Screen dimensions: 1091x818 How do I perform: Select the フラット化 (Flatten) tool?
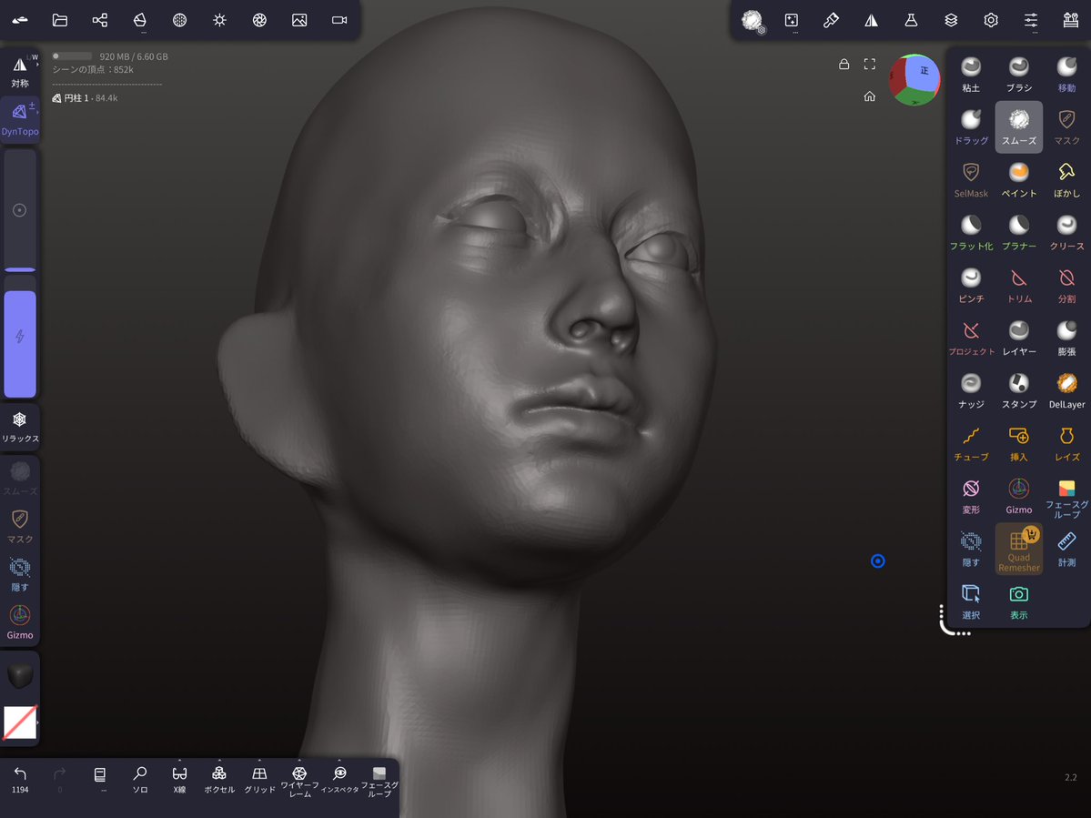click(971, 232)
